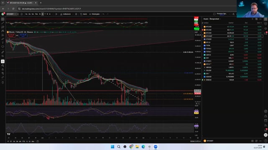
Task: Sort watchlist by Symbol column header
Action: point(206,23)
